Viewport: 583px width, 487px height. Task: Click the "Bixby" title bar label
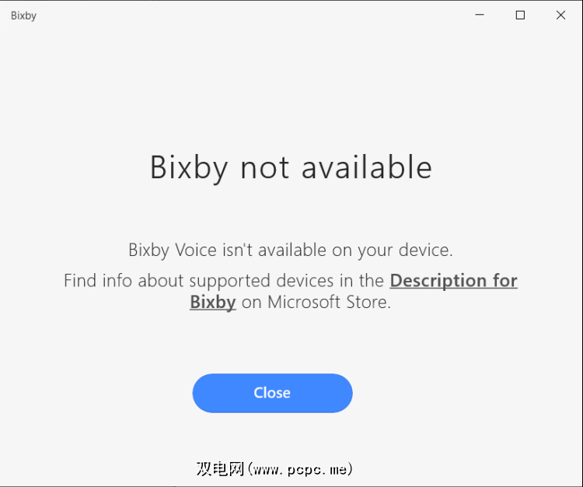[23, 16]
